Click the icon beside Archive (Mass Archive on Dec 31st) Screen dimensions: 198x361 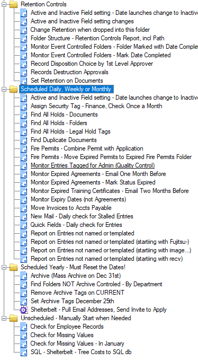click(24, 276)
